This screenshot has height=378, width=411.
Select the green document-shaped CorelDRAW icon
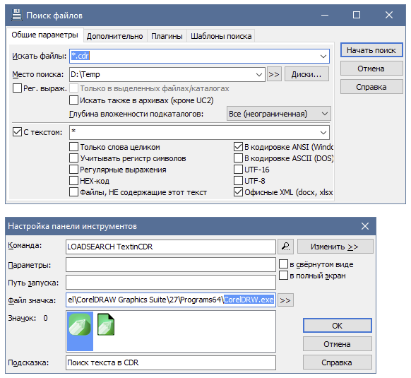(x=106, y=324)
